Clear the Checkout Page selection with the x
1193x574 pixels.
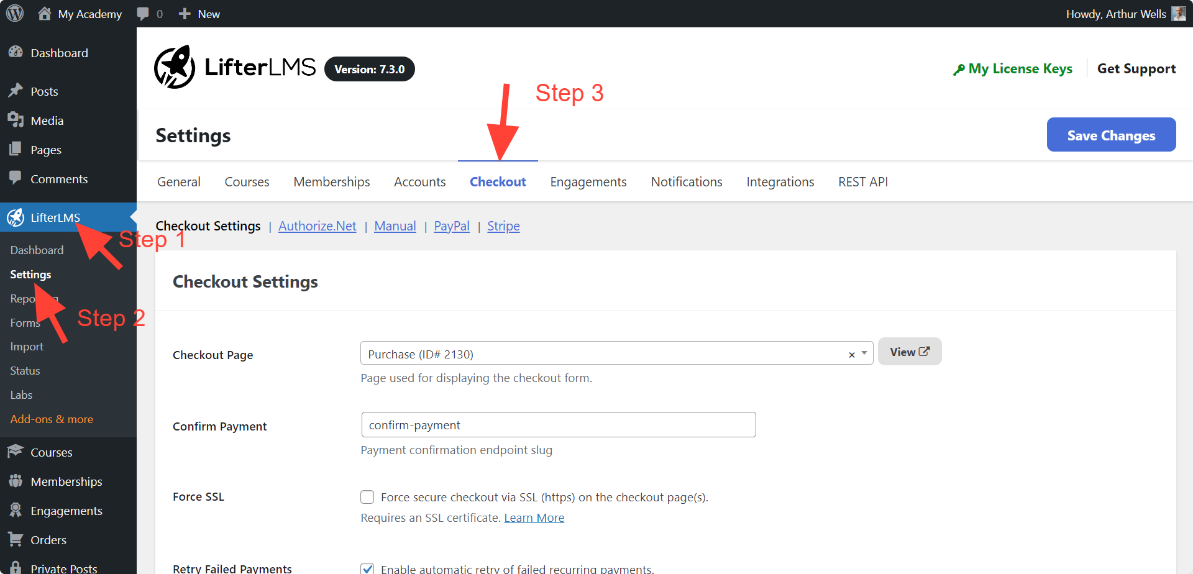click(852, 355)
